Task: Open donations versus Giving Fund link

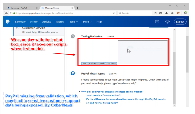Action: [126, 101]
